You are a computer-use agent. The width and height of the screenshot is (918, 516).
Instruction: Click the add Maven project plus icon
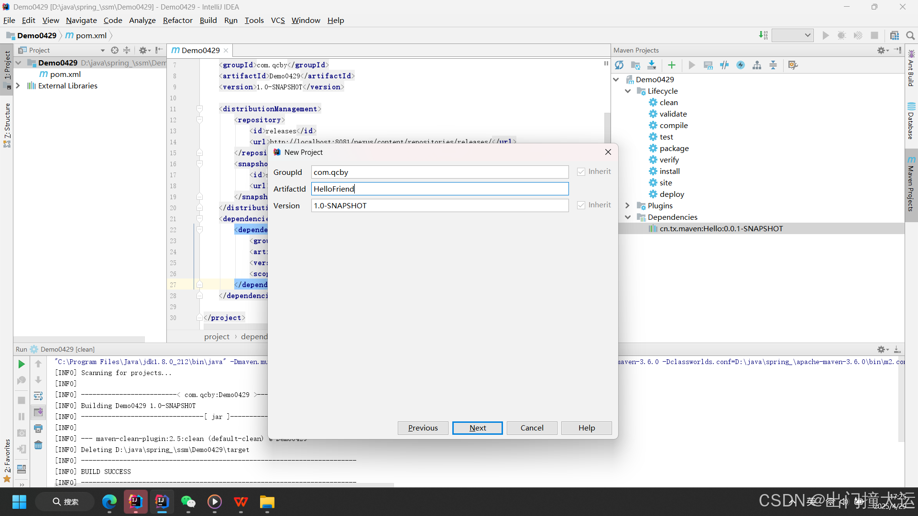pyautogui.click(x=672, y=65)
